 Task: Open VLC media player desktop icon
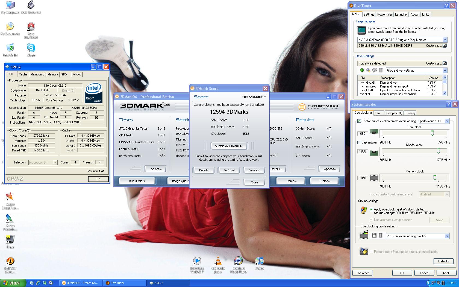(218, 265)
